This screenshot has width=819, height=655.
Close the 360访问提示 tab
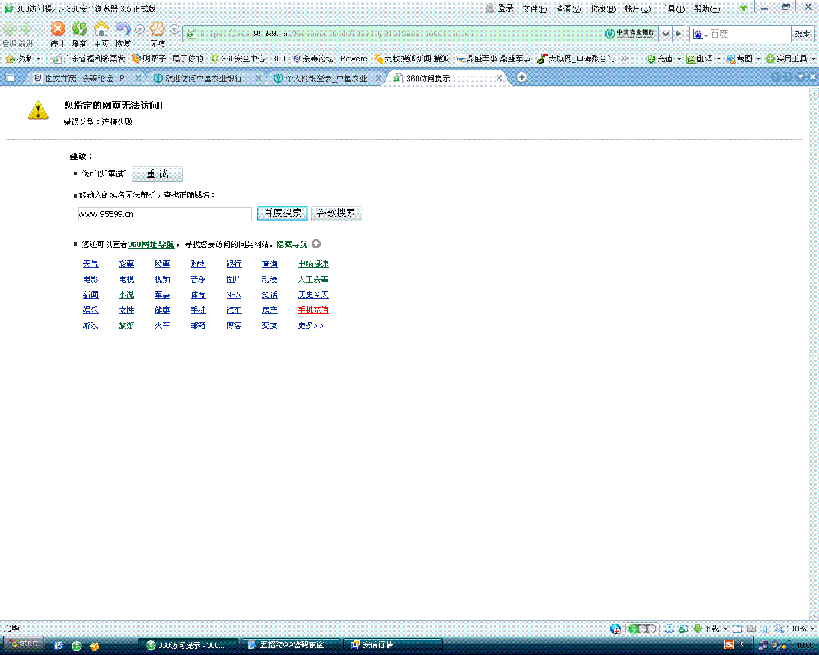click(x=499, y=78)
